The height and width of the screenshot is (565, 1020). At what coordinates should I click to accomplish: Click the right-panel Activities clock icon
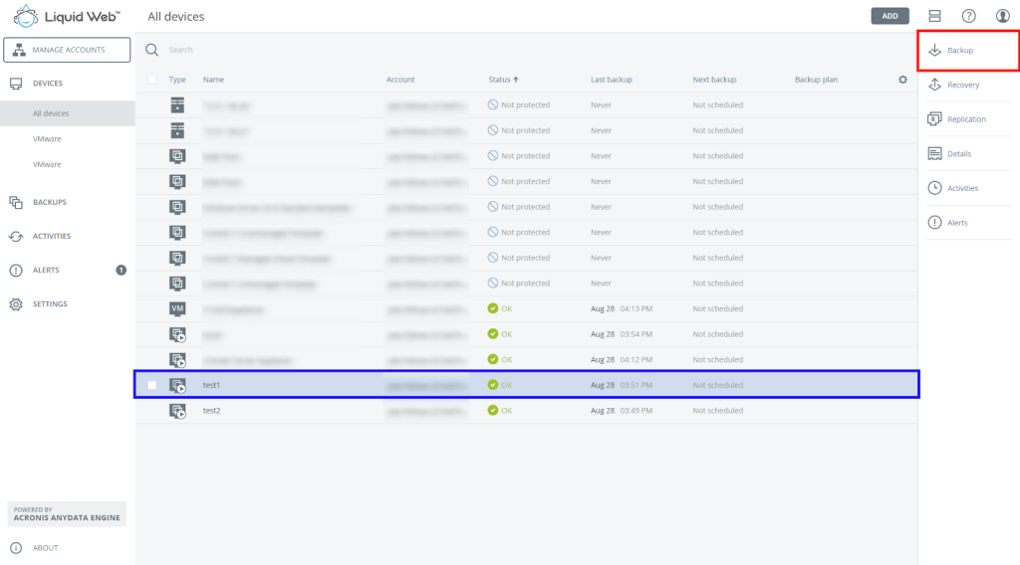click(934, 188)
